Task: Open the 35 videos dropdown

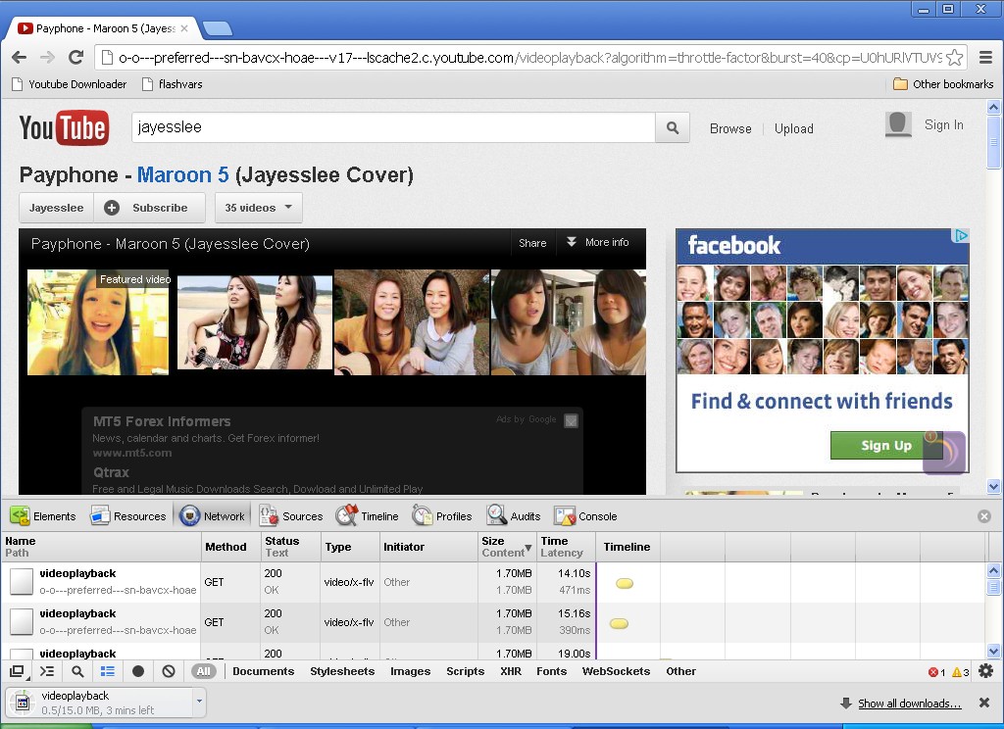Action: (258, 208)
